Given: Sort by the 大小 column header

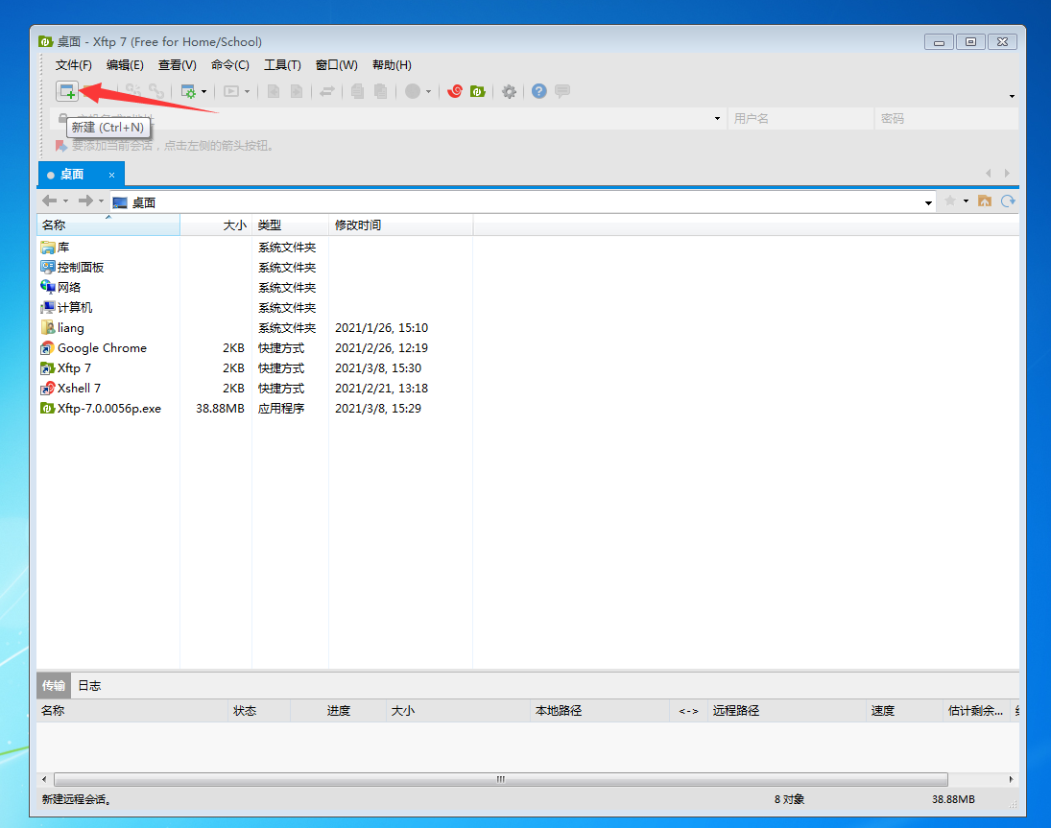Looking at the screenshot, I should [216, 225].
